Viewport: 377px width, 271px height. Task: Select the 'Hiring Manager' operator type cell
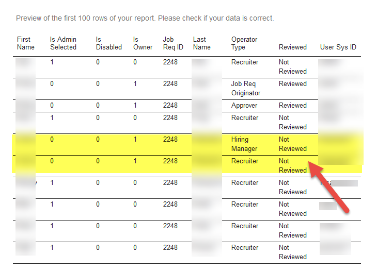click(x=244, y=144)
